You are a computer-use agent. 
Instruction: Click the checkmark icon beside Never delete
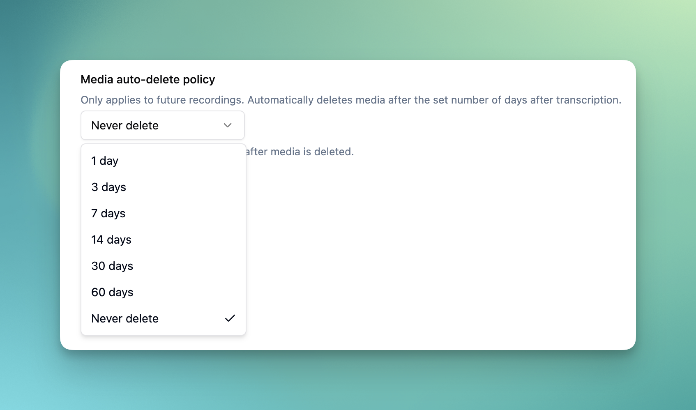[x=230, y=318]
